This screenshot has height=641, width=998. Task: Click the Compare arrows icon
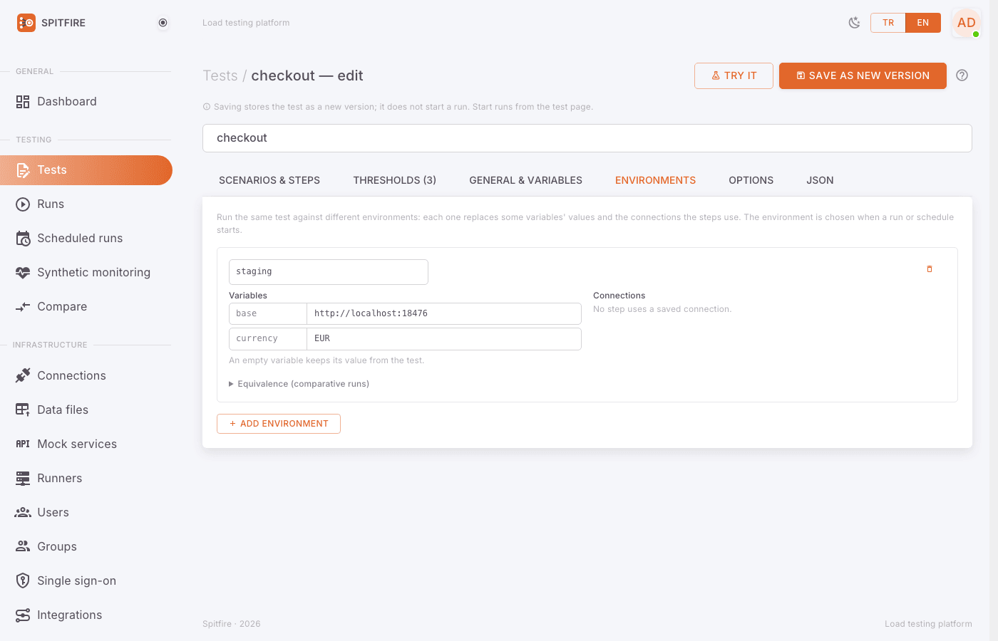(23, 307)
